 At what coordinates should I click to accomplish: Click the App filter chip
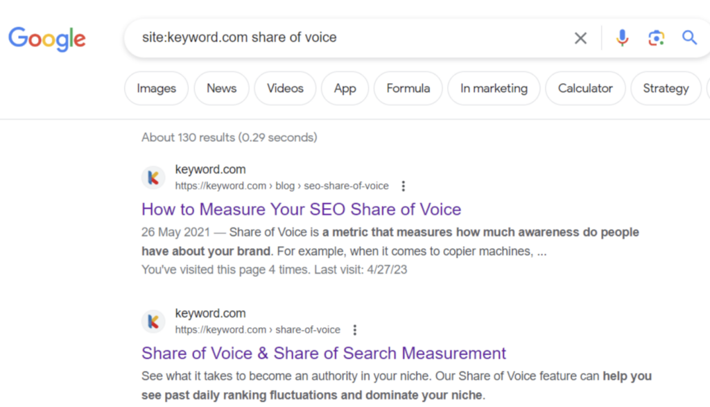click(345, 88)
